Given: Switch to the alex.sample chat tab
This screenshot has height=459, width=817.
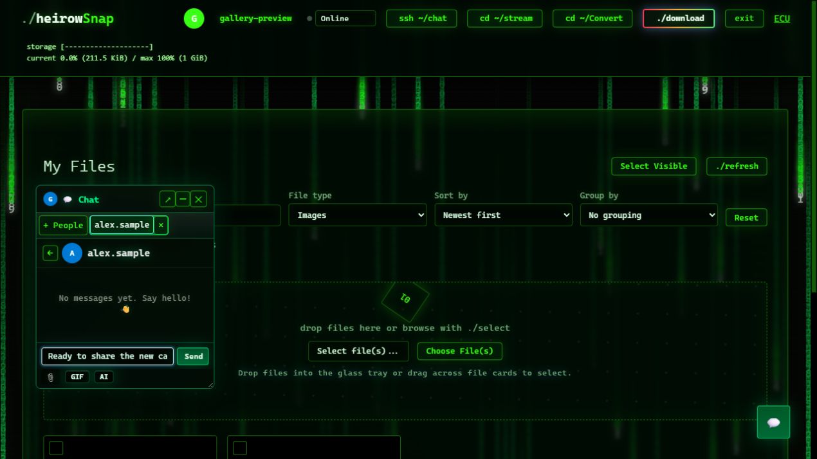Looking at the screenshot, I should [x=122, y=225].
